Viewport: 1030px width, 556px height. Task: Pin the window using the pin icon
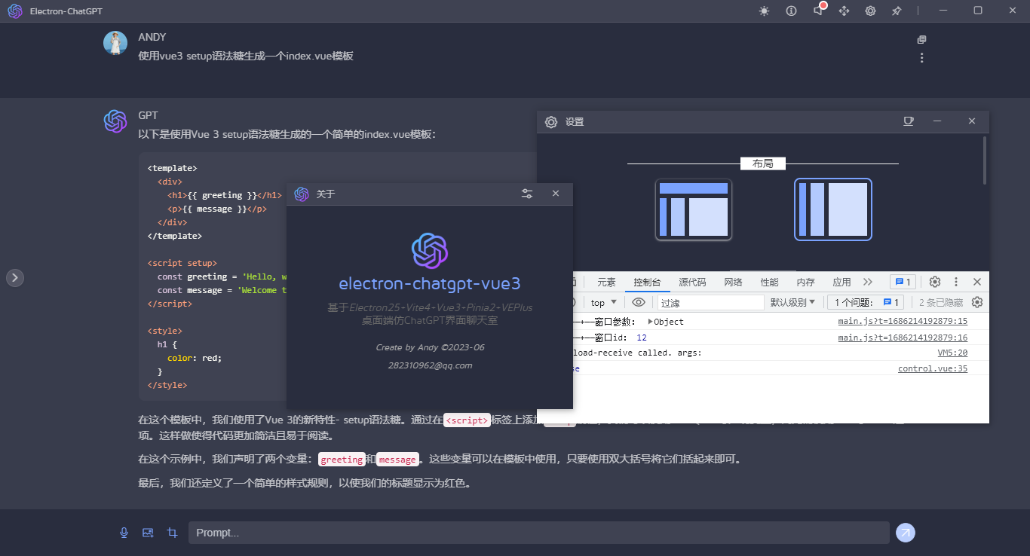897,11
